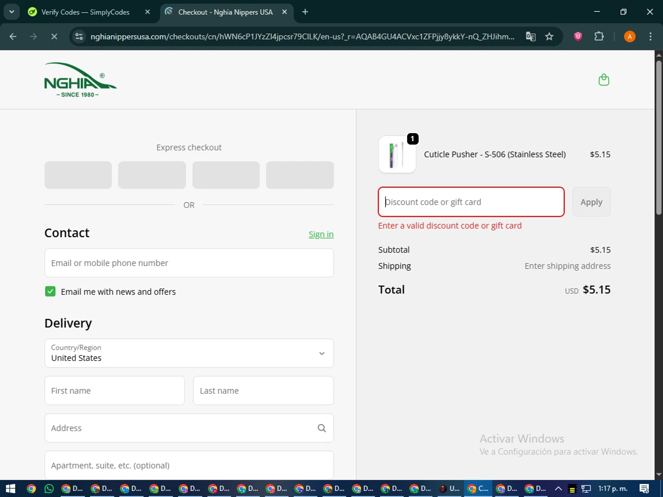The height and width of the screenshot is (497, 663).
Task: Click the Cuticle Pusher product thumbnail
Action: pyautogui.click(x=397, y=154)
